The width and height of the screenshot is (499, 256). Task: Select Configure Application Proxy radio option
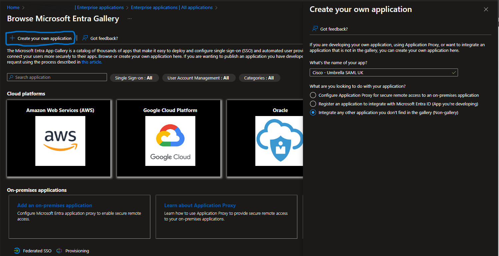click(x=313, y=95)
